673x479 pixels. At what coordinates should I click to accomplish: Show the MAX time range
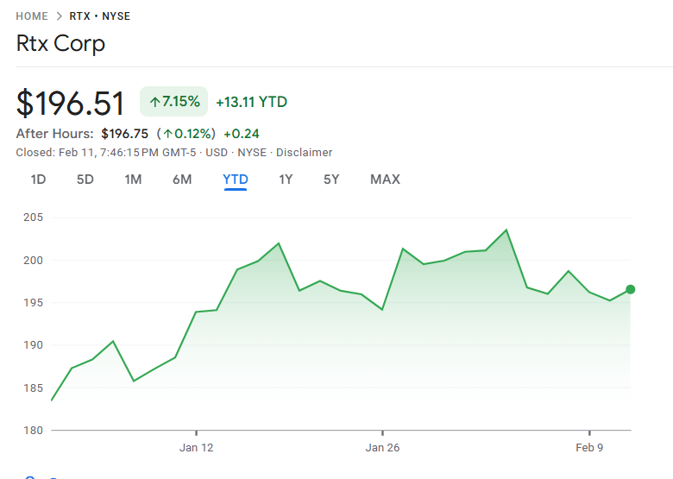point(385,180)
